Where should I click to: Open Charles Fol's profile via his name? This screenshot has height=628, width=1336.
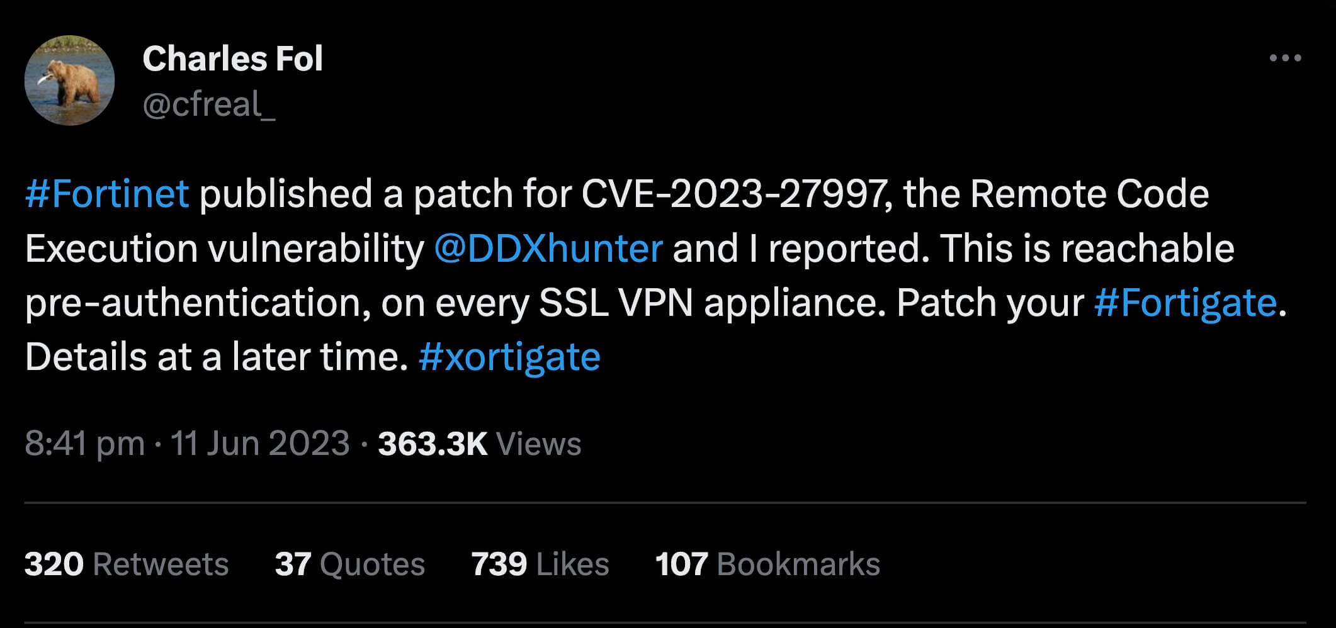tap(234, 60)
